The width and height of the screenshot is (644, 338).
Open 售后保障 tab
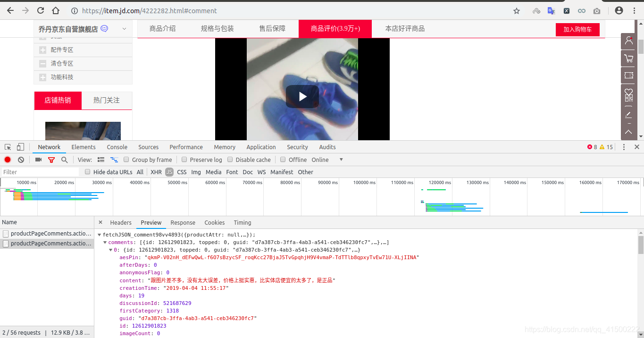[272, 29]
